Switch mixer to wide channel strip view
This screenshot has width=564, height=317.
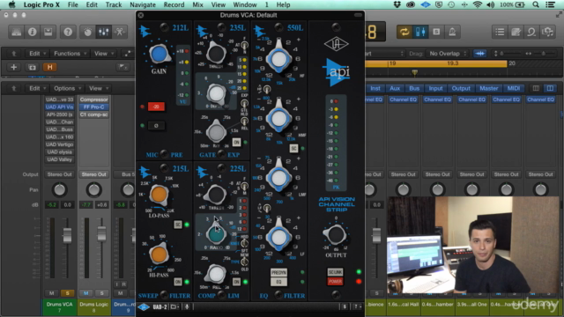[x=550, y=88]
